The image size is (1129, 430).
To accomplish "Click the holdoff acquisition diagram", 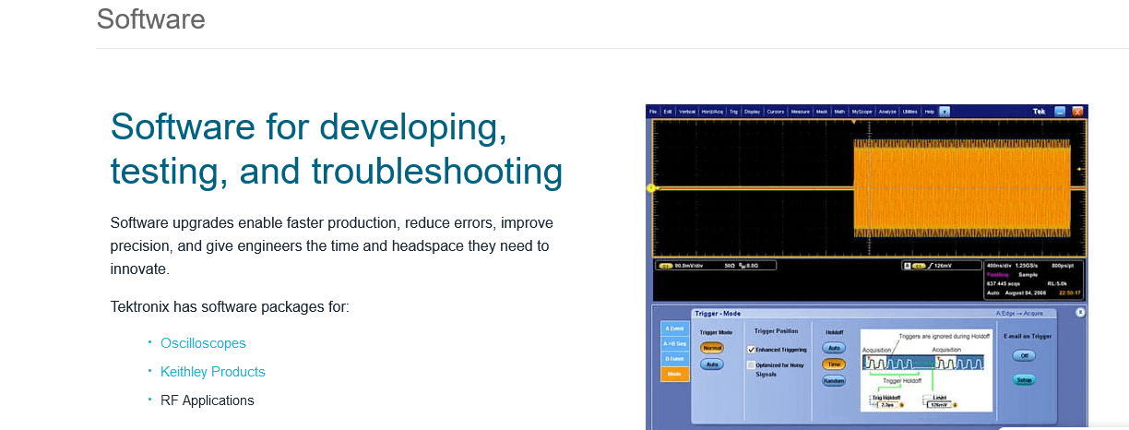I will click(x=926, y=370).
